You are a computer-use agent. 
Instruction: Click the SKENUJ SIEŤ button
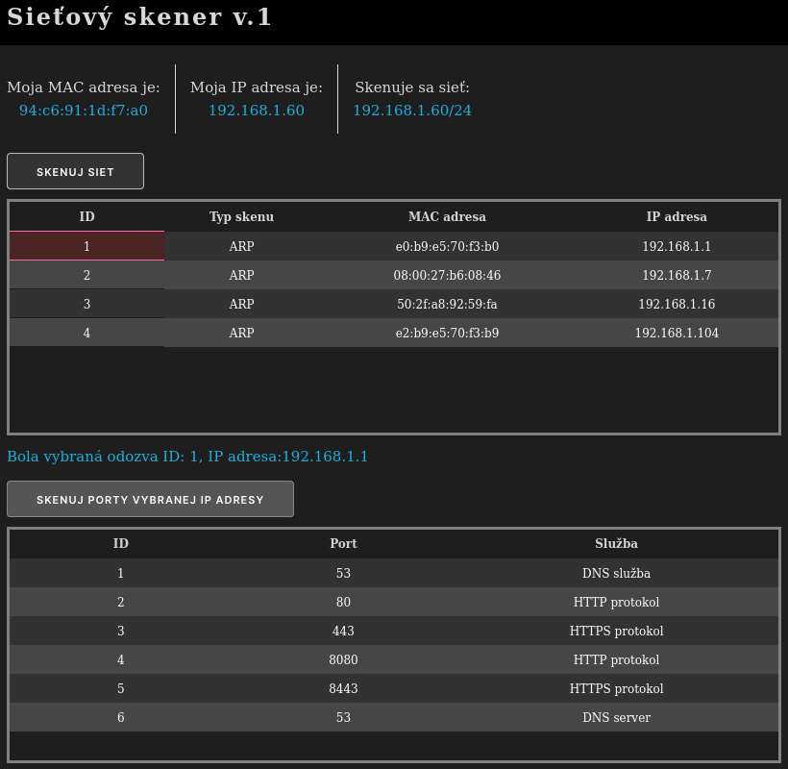75,172
